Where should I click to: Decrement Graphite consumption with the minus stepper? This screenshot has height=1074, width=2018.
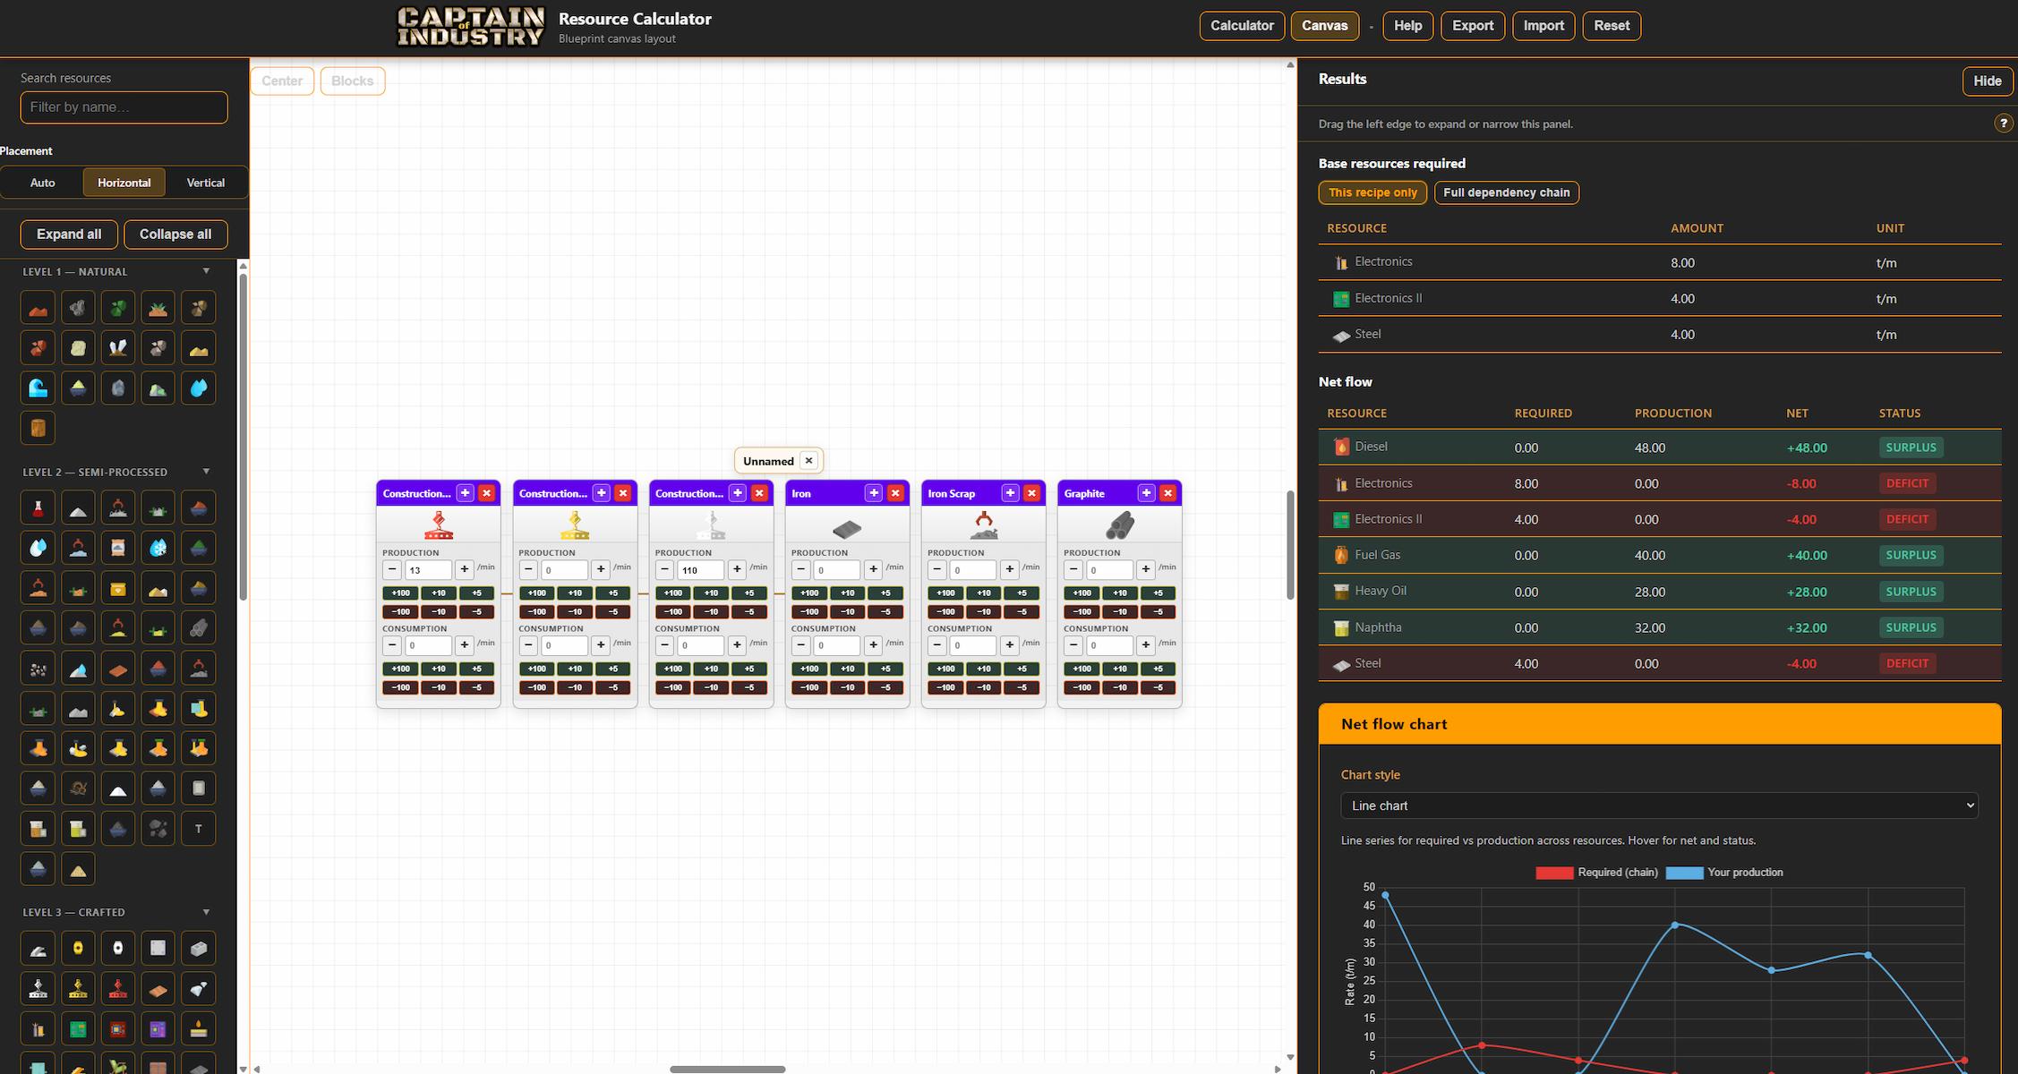coord(1073,645)
